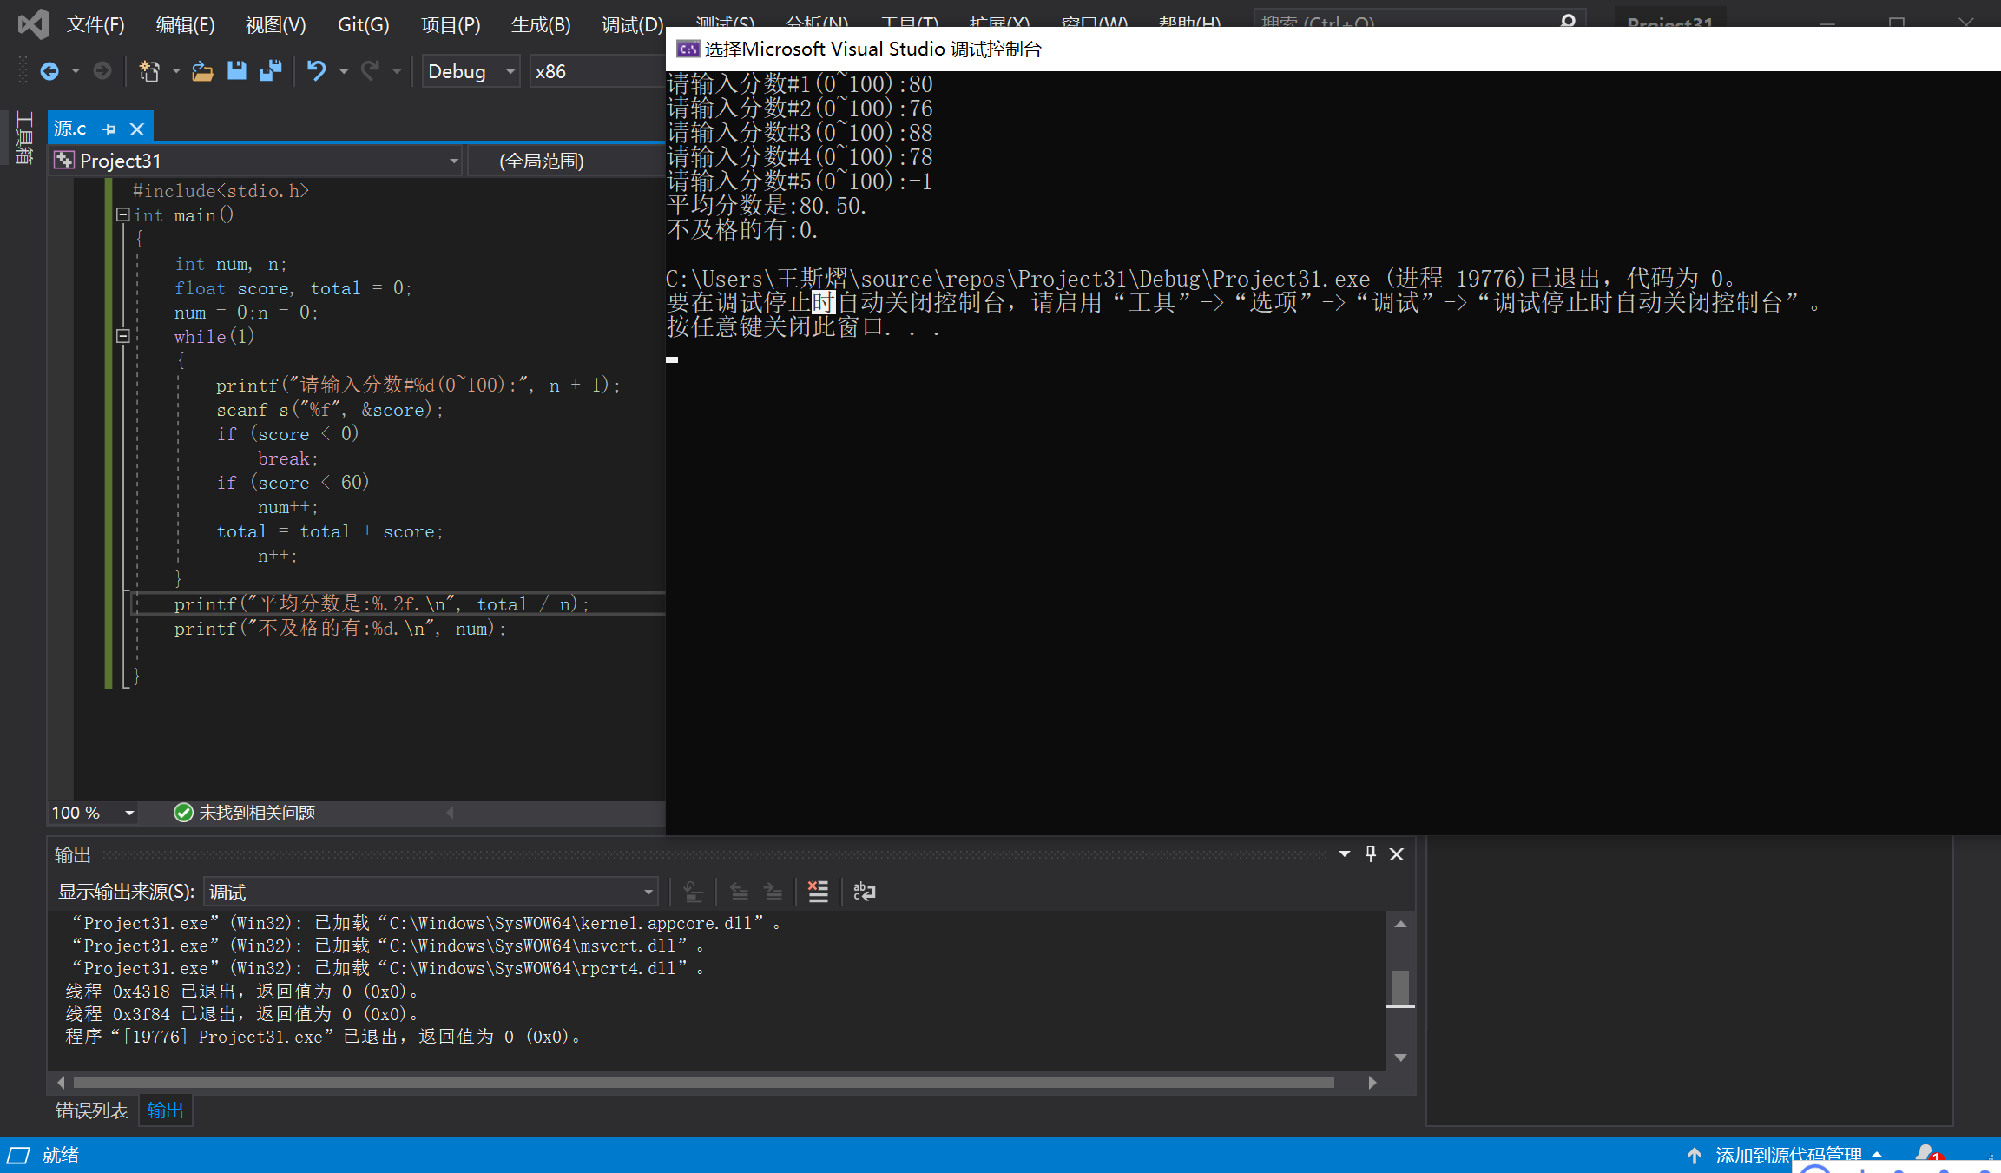Open the (全局范围) scope dropdown

567,161
